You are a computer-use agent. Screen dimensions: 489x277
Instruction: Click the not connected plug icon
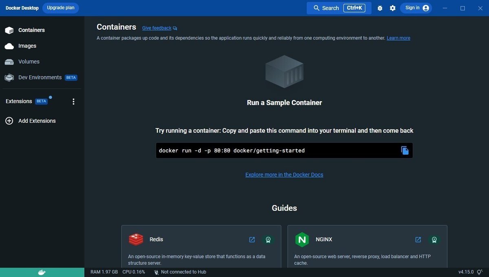click(156, 272)
